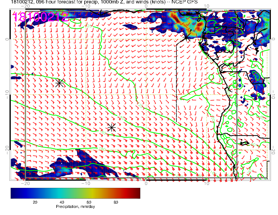Click the asterisk marker next to the 160 contour
The width and height of the screenshot is (278, 215).
pyautogui.click(x=112, y=127)
